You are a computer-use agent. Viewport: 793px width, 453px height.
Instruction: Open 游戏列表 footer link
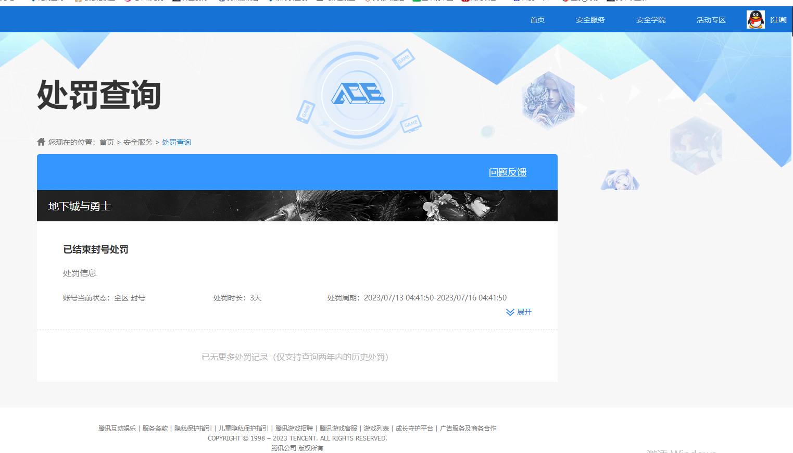click(376, 428)
